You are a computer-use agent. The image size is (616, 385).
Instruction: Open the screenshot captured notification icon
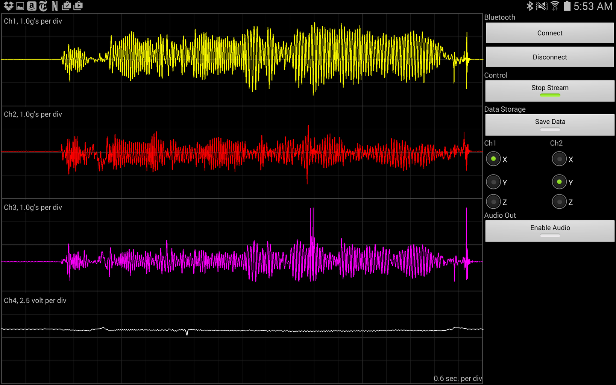pyautogui.click(x=20, y=6)
